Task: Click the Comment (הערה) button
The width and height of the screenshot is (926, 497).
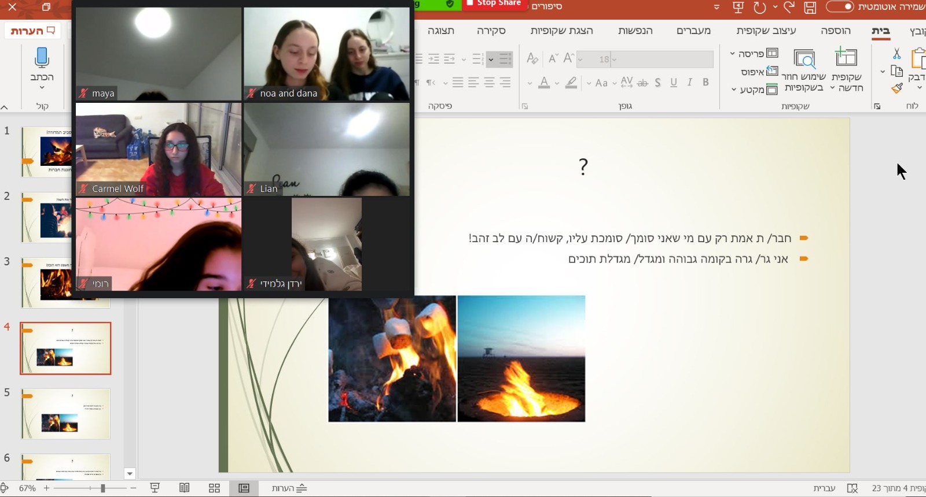Action: point(33,31)
